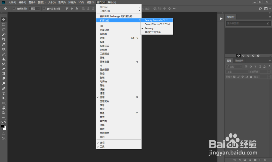Click the Renamy help question icon
Viewport: 272px width, 162px height.
[x=258, y=56]
